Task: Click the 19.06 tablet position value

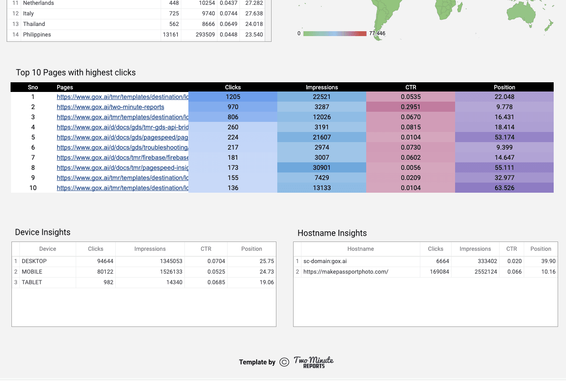Action: tap(267, 282)
